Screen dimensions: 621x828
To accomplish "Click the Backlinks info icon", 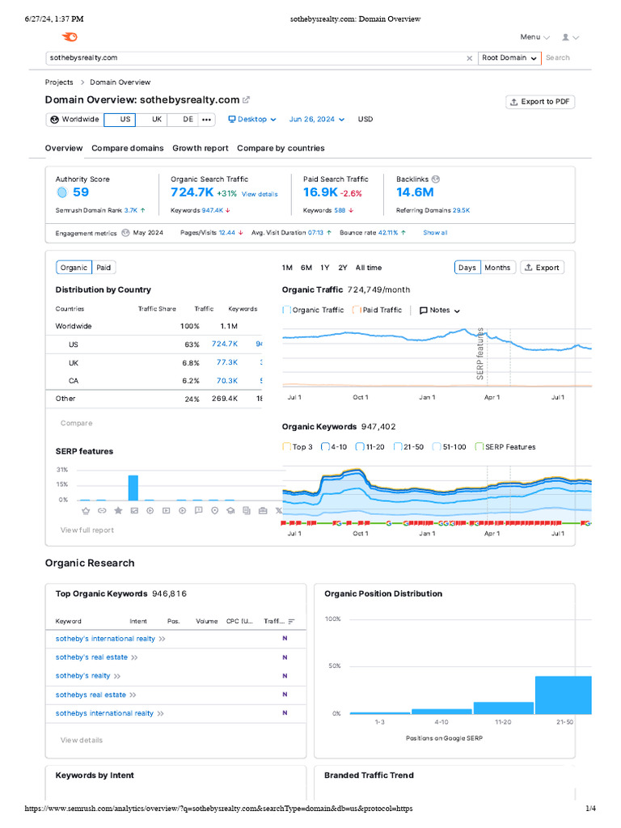I will [437, 179].
